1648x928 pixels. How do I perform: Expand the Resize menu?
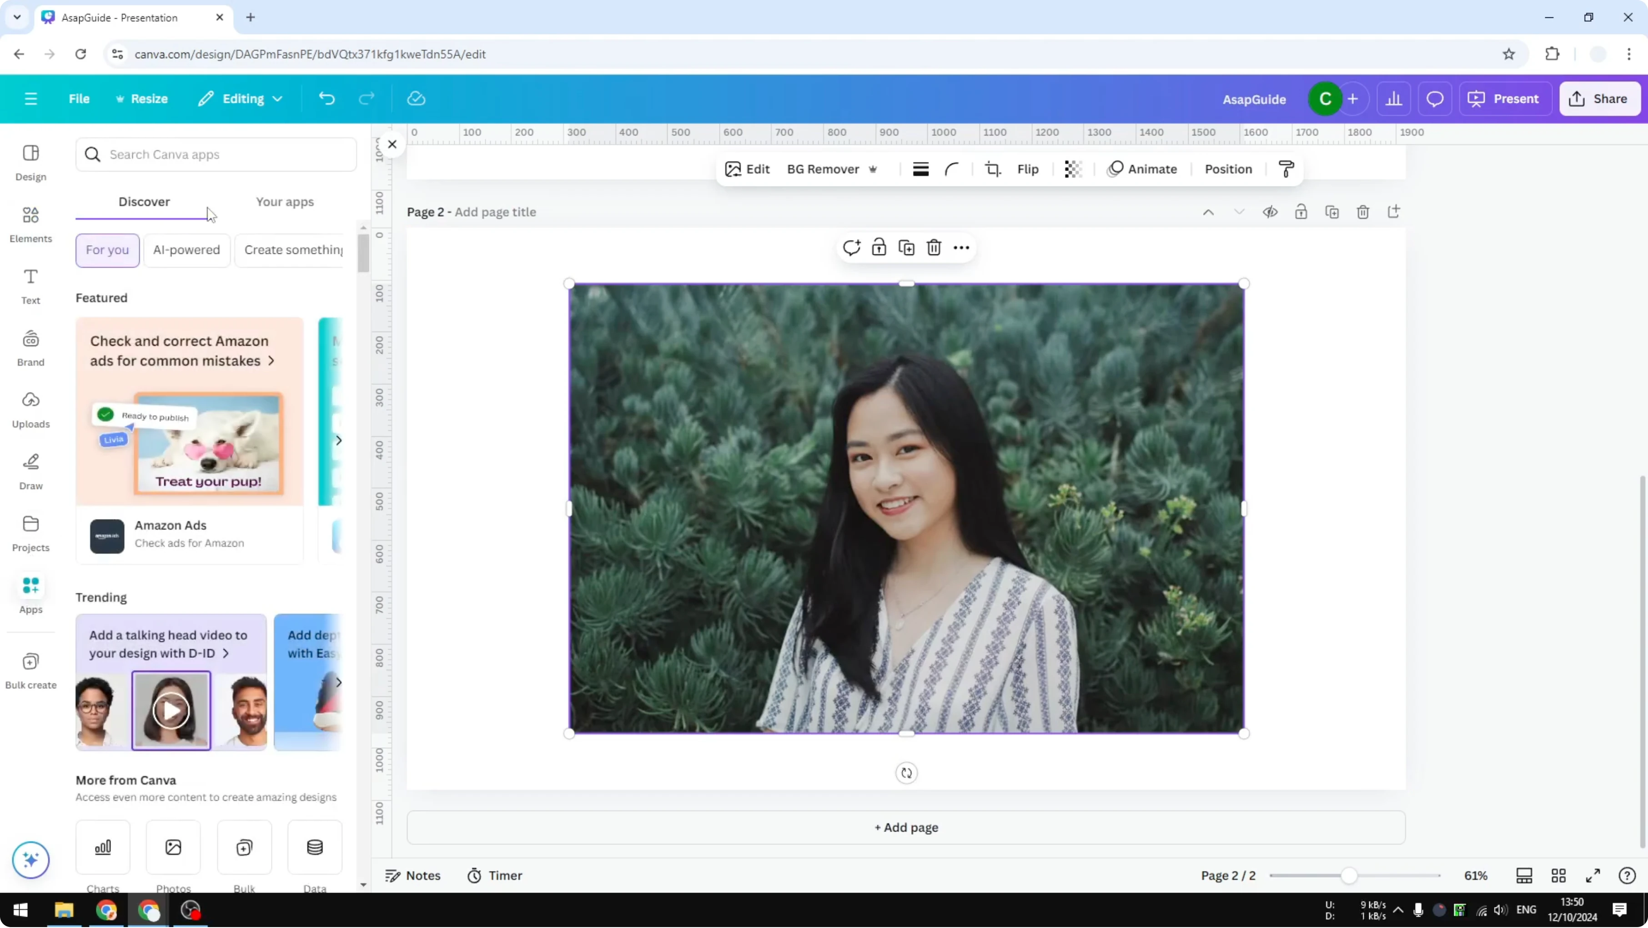[x=142, y=99]
